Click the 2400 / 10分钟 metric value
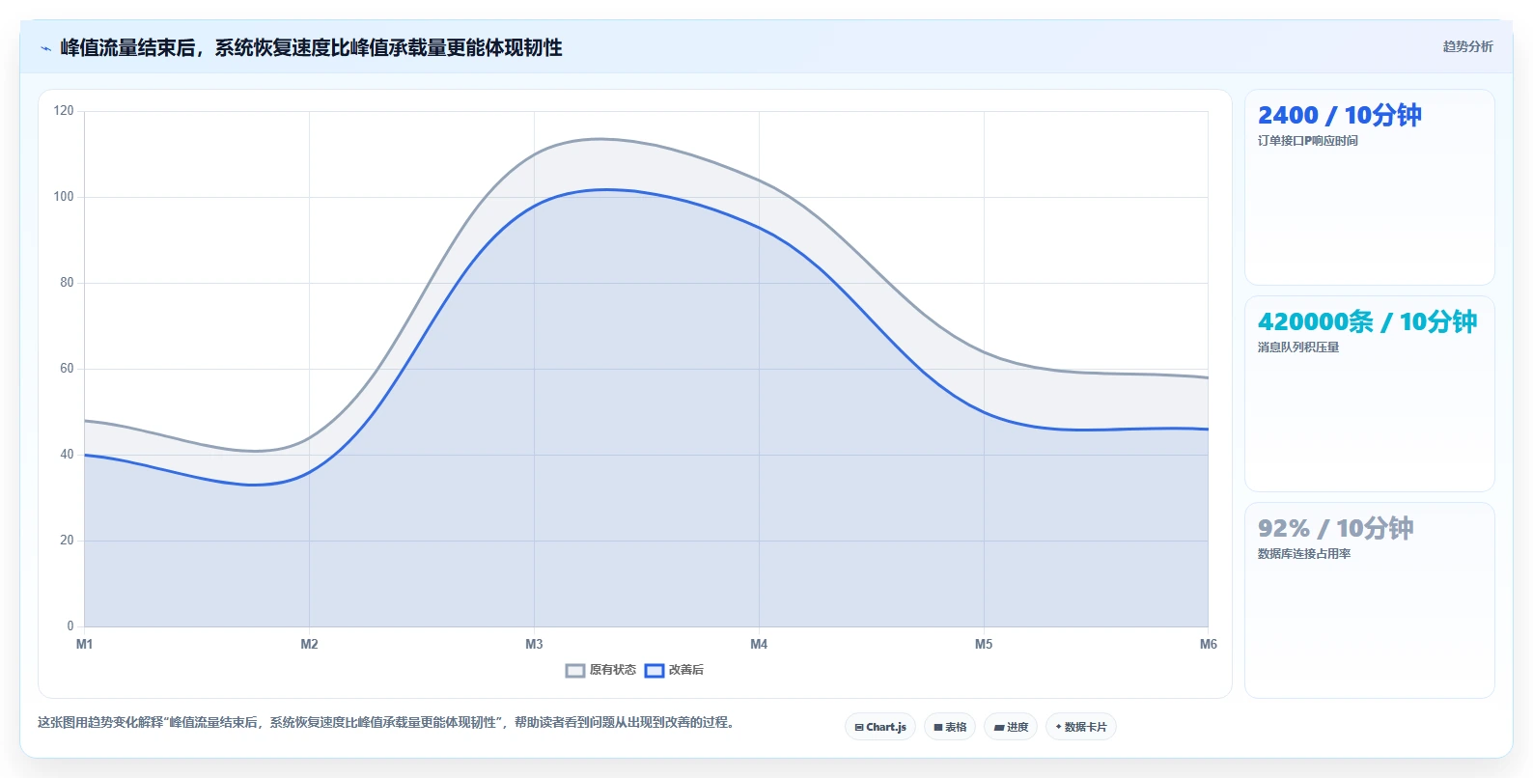 pyautogui.click(x=1339, y=115)
